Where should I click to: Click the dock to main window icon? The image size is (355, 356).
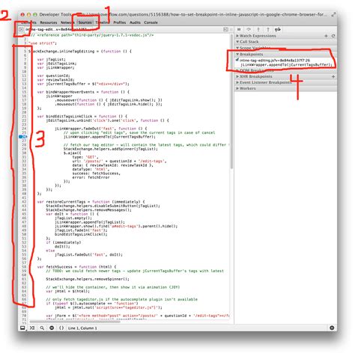click(x=22, y=328)
